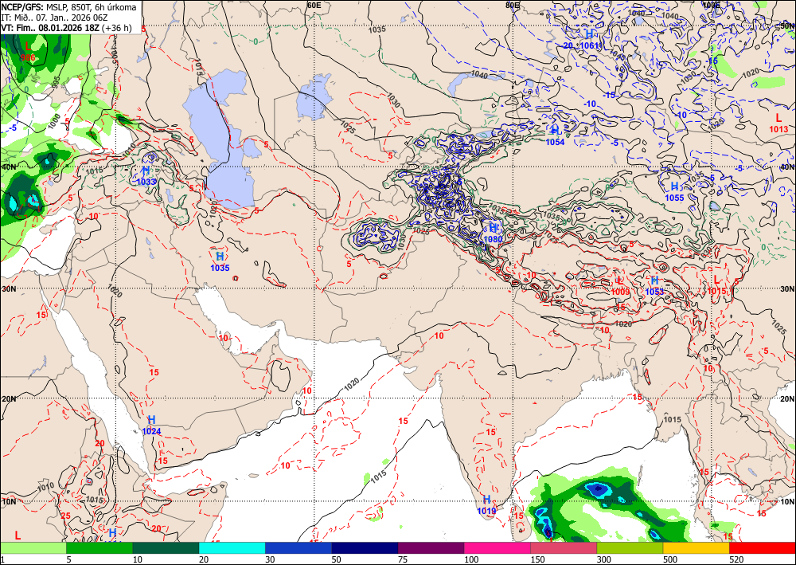Click the legend value 75

point(403,559)
